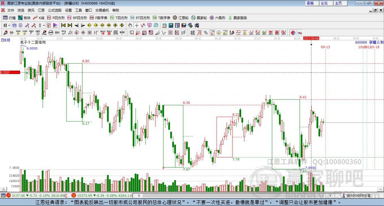
Task: Click the 主页 homepage button
Action: click(340, 3)
